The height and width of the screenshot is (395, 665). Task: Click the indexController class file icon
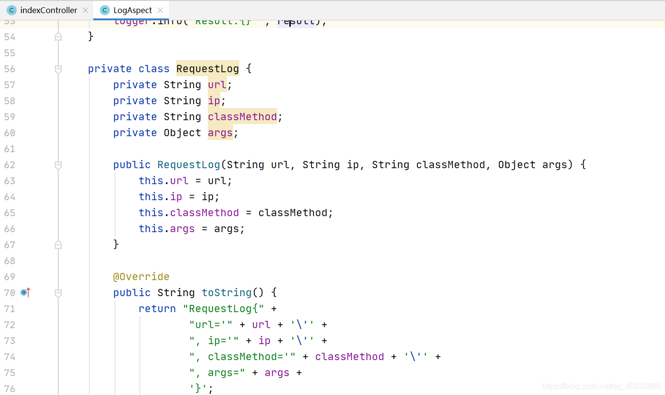pos(12,10)
